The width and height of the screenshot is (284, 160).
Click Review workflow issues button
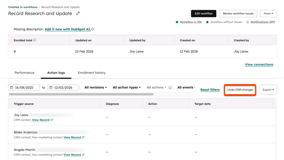click(x=238, y=13)
